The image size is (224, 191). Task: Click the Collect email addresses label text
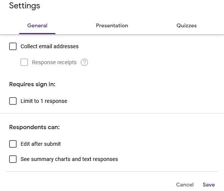click(x=50, y=46)
